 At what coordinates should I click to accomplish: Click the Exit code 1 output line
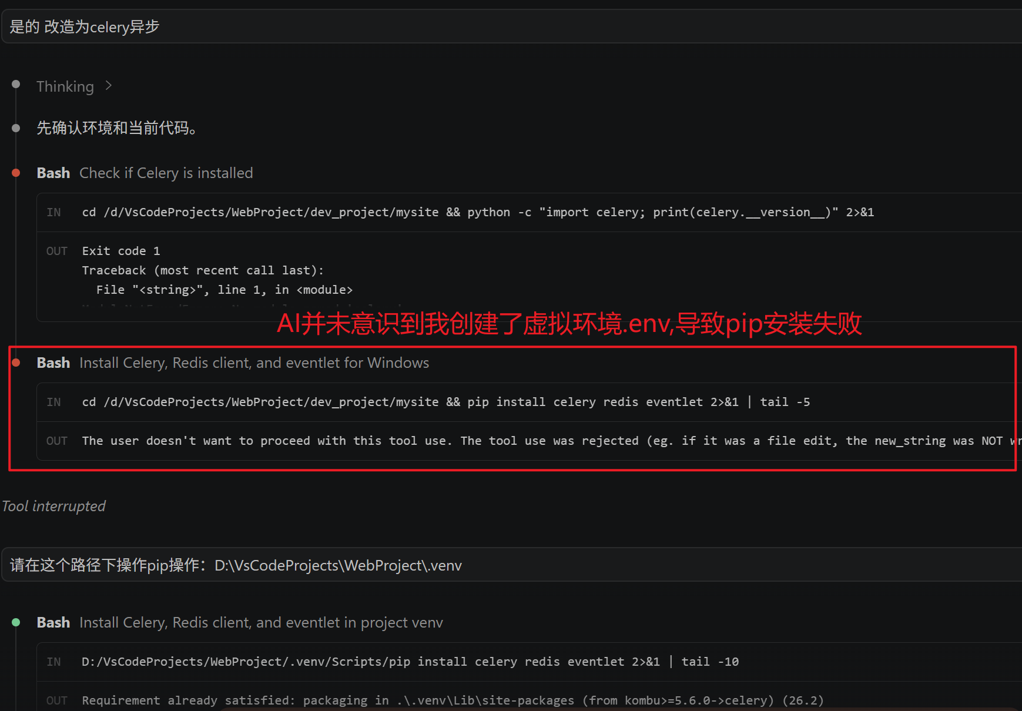pyautogui.click(x=121, y=251)
